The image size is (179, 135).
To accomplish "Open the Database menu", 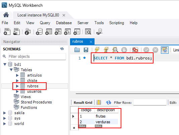I will pyautogui.click(x=64, y=23).
